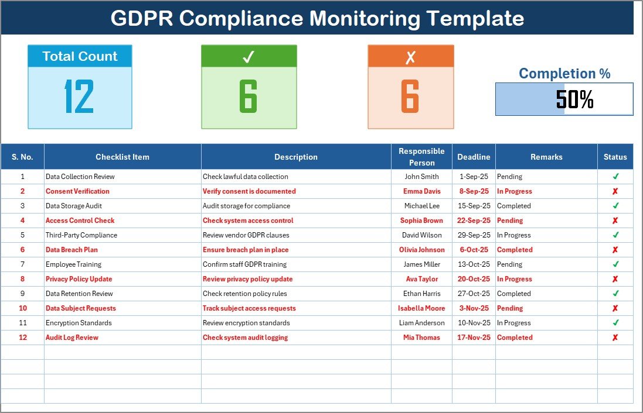Viewport: 643px width, 413px height.
Task: Select responsible person Sophia Brown
Action: [x=421, y=221]
